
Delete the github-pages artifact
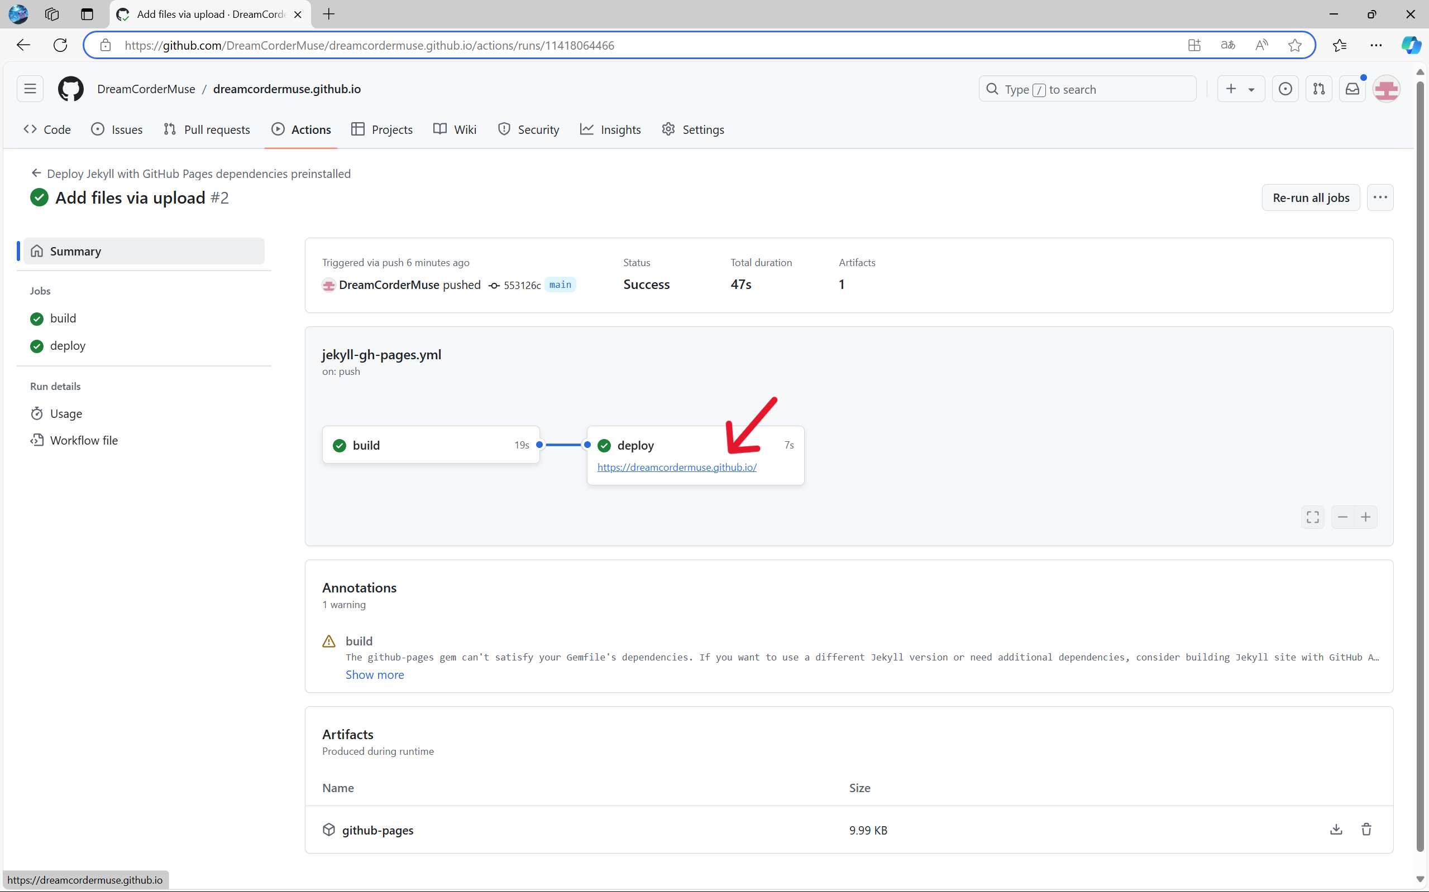point(1366,830)
